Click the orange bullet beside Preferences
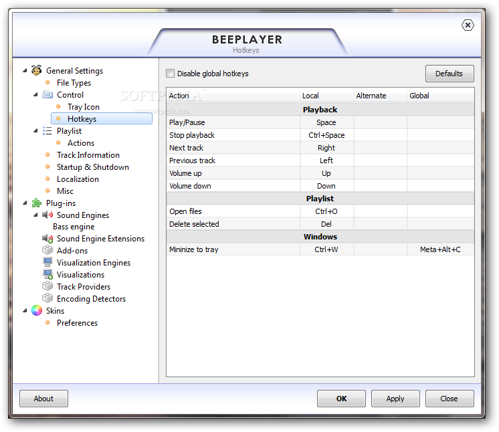The image size is (499, 432). (47, 322)
